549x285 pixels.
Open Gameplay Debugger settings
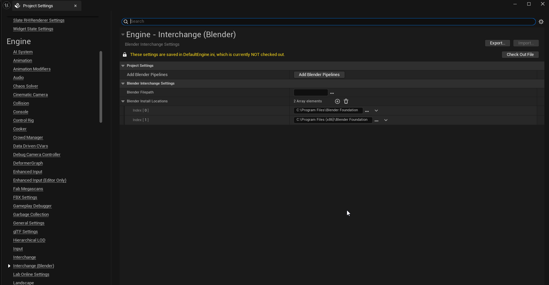[x=33, y=206]
